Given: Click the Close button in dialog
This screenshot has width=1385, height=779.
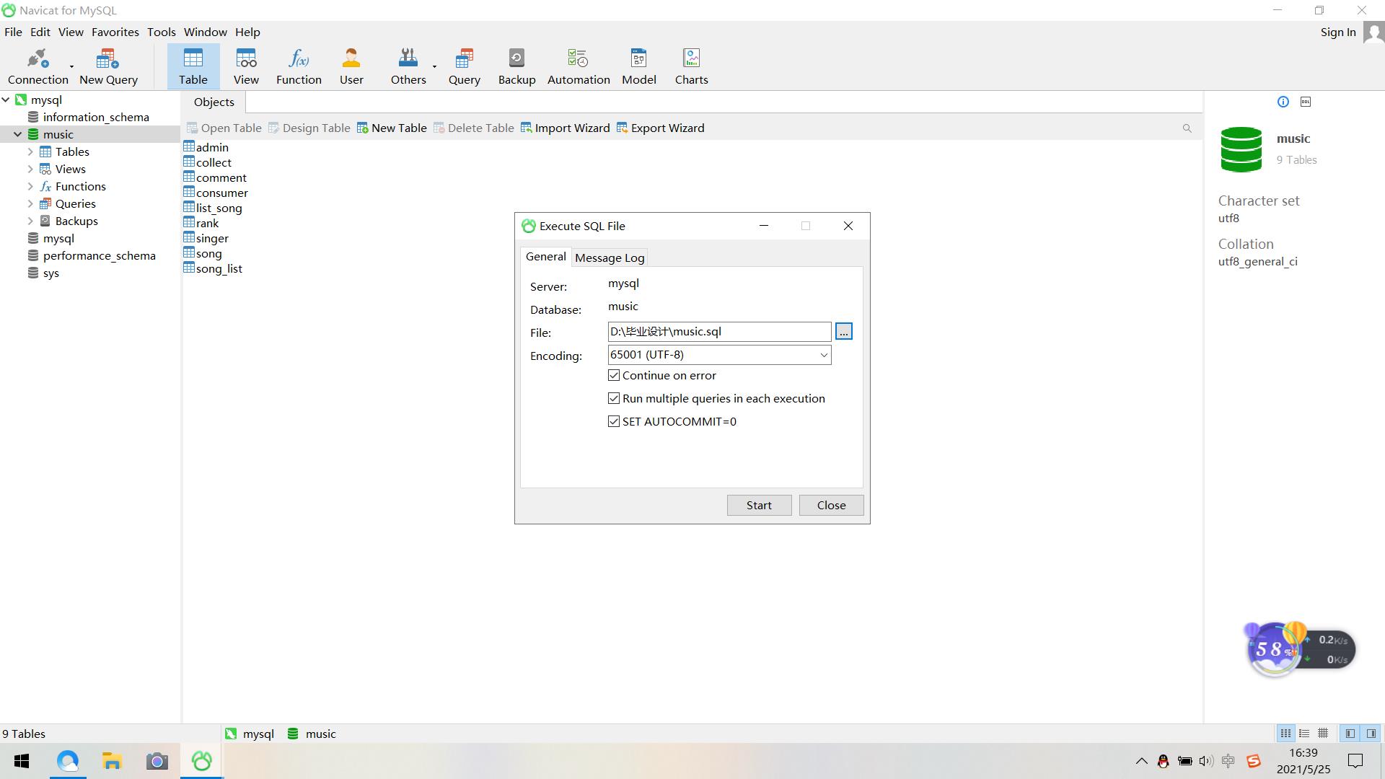Looking at the screenshot, I should [x=830, y=504].
